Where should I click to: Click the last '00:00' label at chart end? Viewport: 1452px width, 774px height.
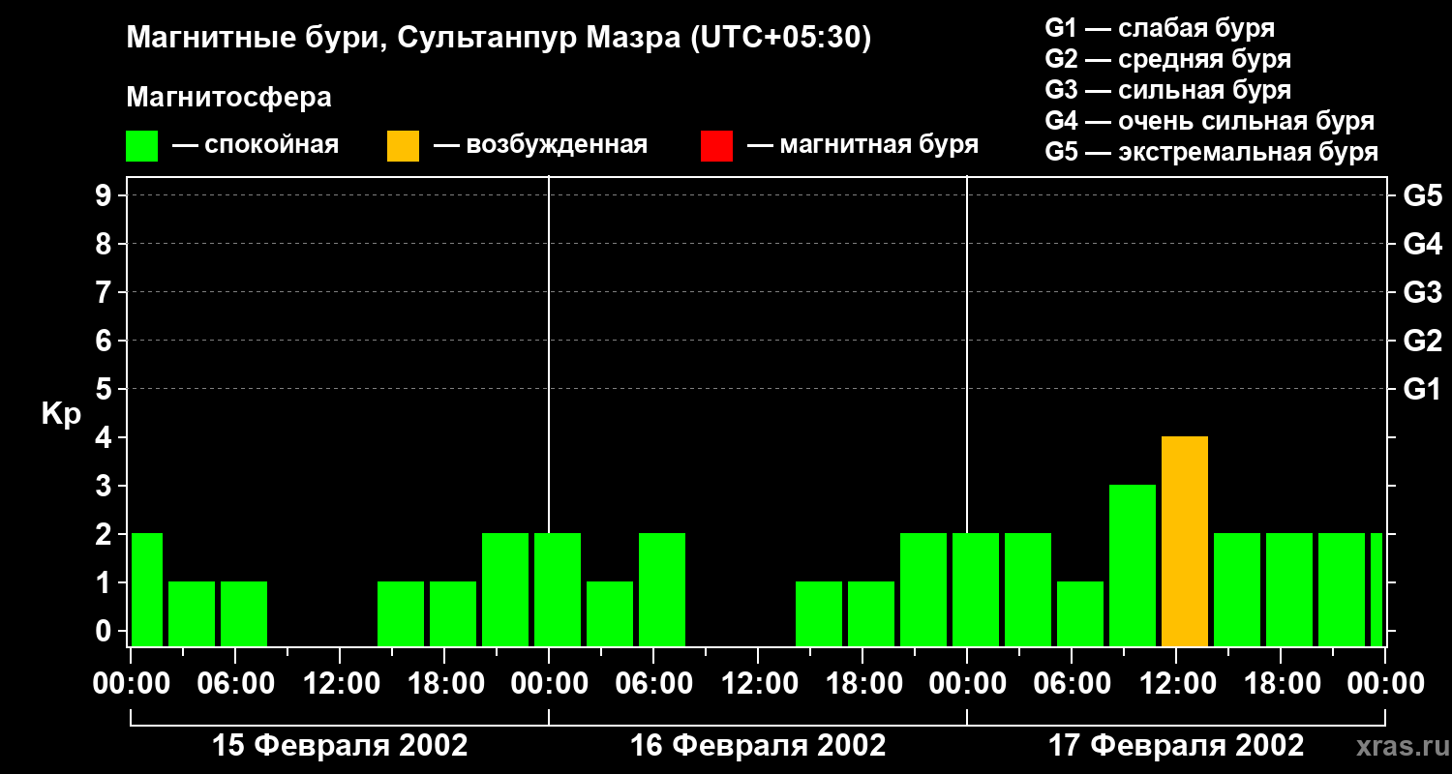click(1385, 684)
